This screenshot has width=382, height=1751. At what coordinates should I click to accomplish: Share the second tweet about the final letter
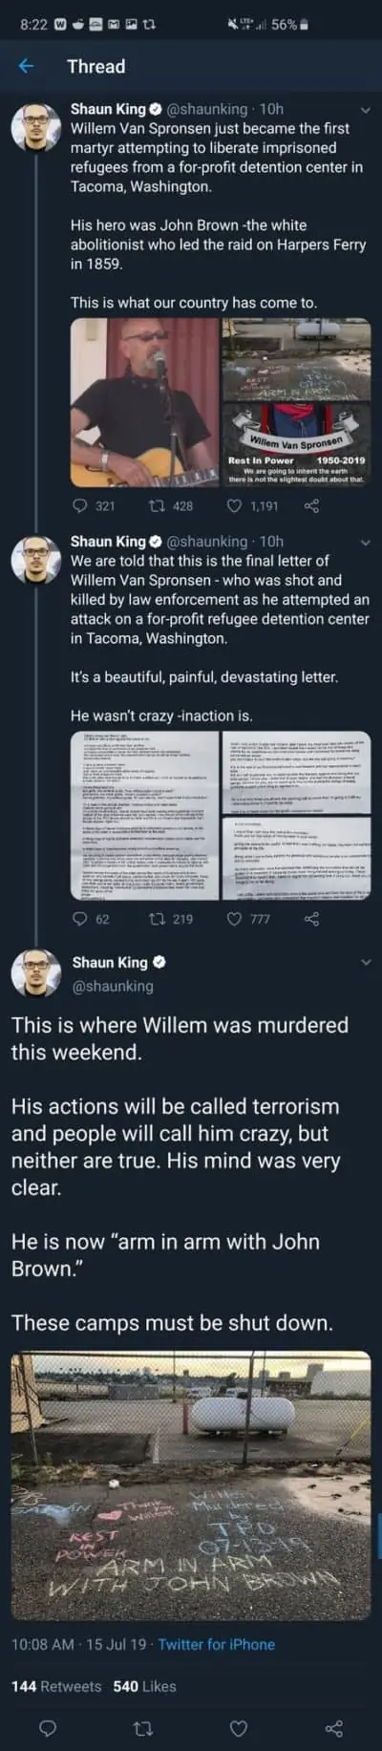point(310,919)
